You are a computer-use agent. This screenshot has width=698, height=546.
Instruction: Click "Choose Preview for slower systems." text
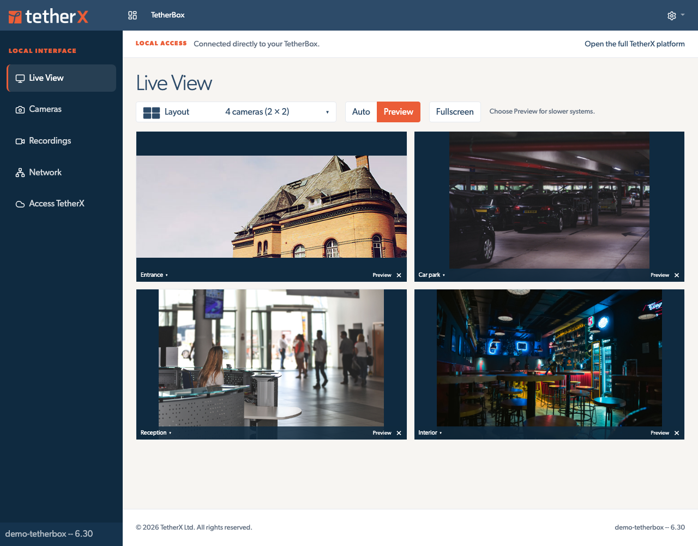pos(542,111)
